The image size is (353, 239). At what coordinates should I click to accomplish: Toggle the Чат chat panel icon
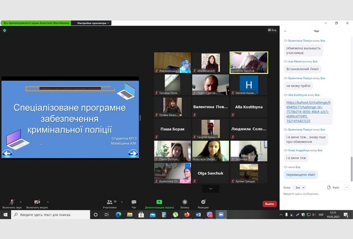pyautogui.click(x=134, y=203)
